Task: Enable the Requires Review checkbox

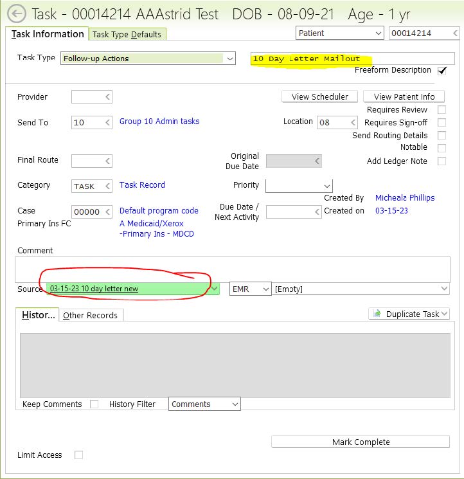Action: click(x=442, y=110)
